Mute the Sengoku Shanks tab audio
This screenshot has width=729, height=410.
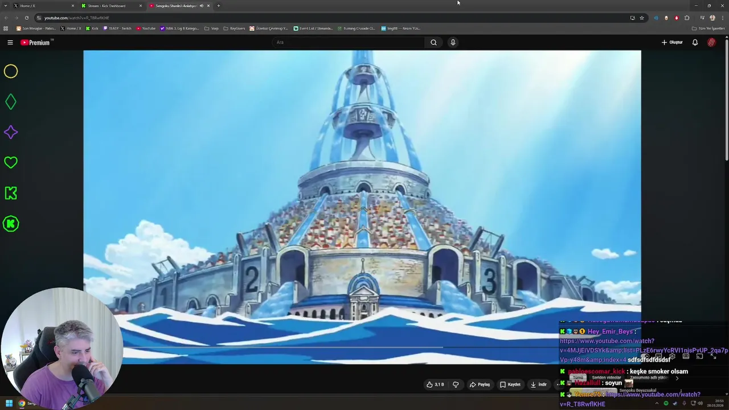click(x=201, y=6)
